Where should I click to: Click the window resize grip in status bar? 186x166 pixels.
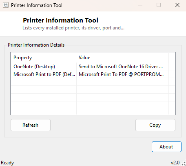coord(184,164)
